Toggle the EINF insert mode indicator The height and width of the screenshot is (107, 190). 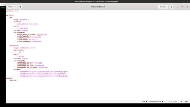[x=187, y=102]
